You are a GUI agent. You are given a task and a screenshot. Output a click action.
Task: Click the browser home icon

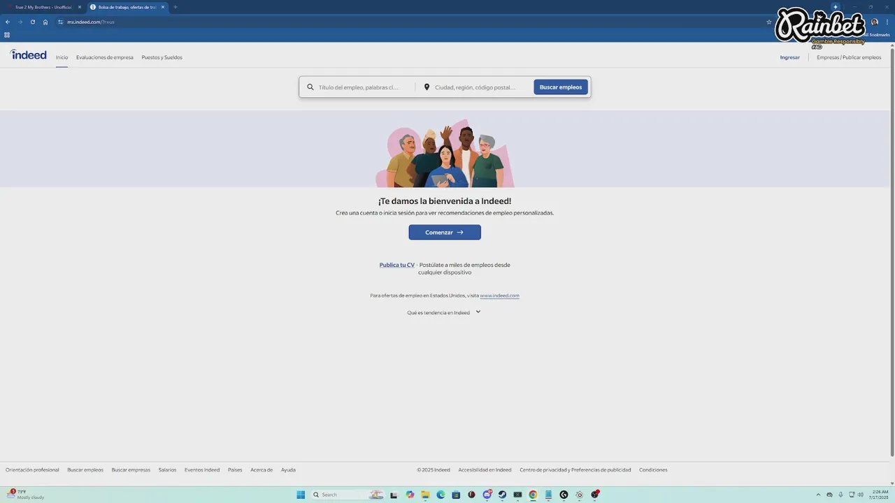(x=45, y=22)
